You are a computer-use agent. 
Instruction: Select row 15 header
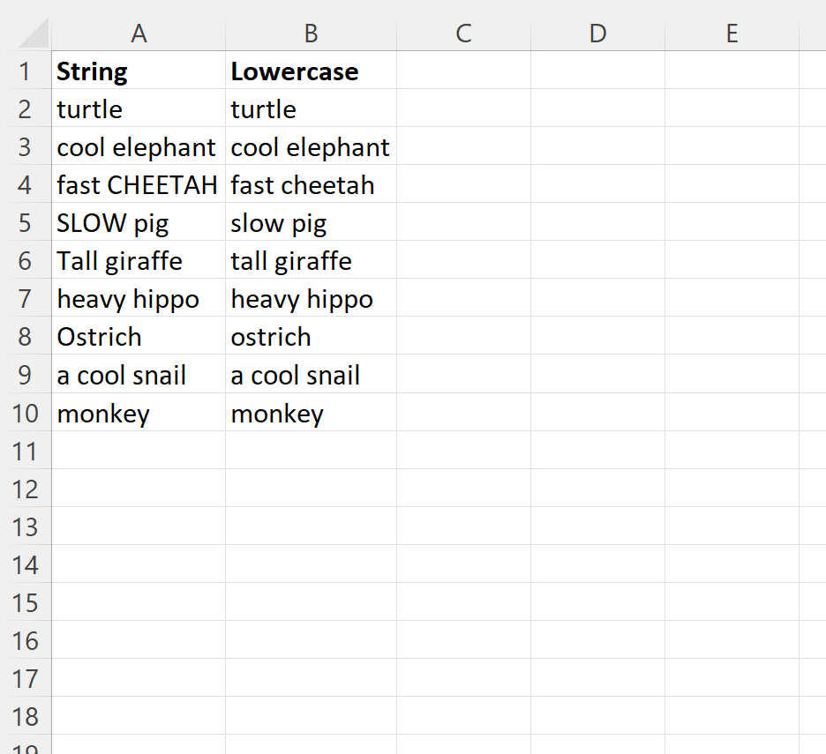click(x=26, y=602)
